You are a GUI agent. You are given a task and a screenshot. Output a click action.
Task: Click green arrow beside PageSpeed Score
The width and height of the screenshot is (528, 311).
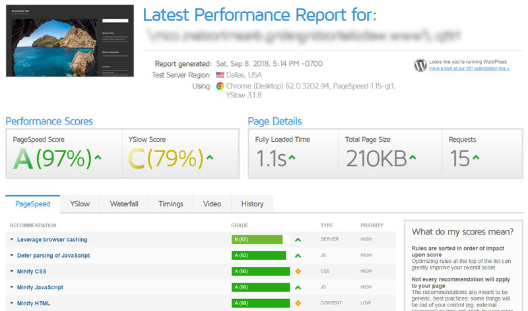click(x=98, y=157)
